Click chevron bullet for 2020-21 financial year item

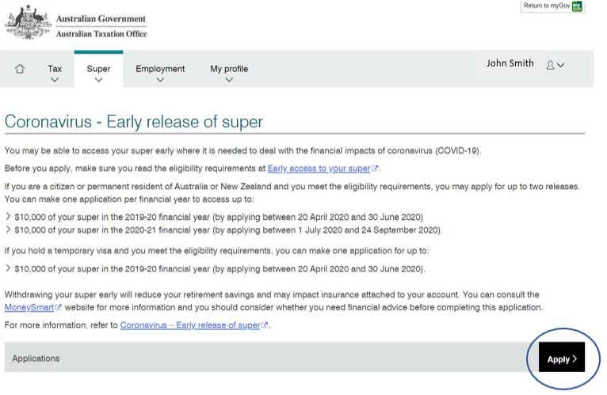click(8, 230)
